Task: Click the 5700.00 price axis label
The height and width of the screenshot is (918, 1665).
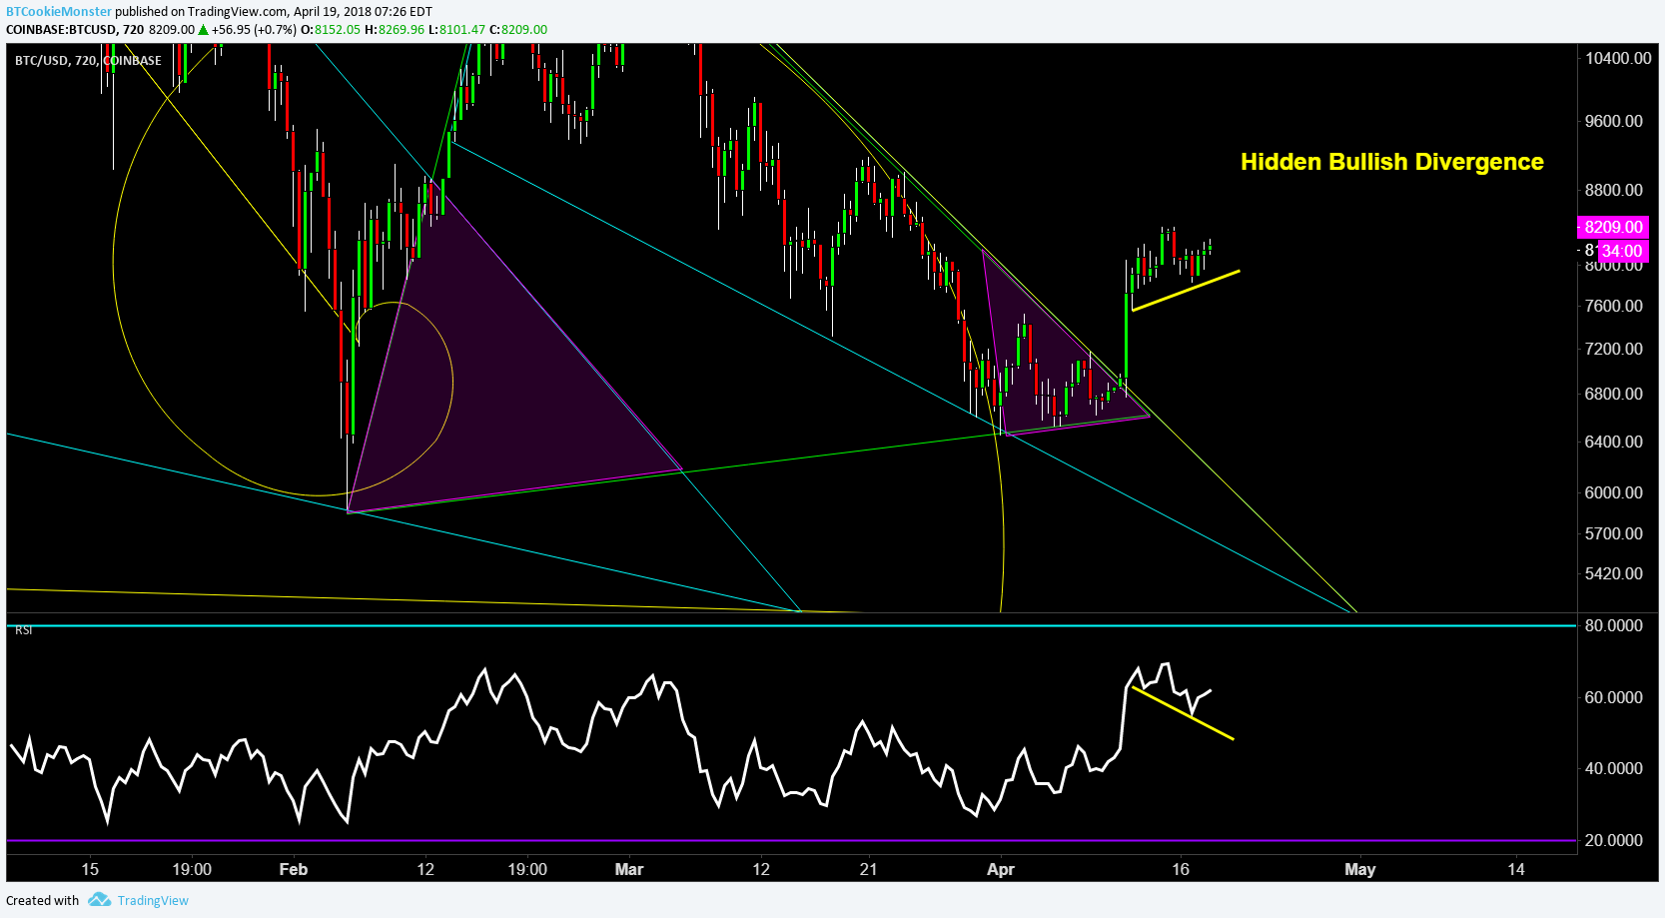Action: [1614, 533]
